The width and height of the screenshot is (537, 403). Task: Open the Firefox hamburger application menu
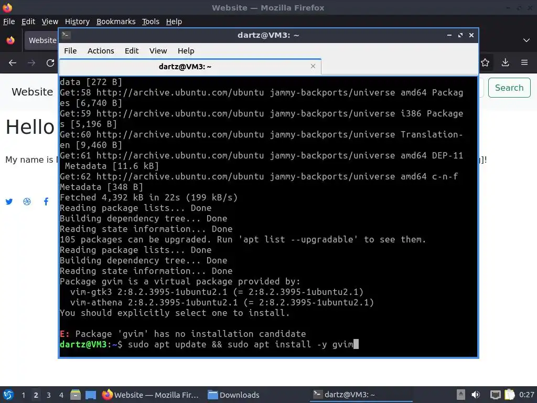(x=524, y=63)
